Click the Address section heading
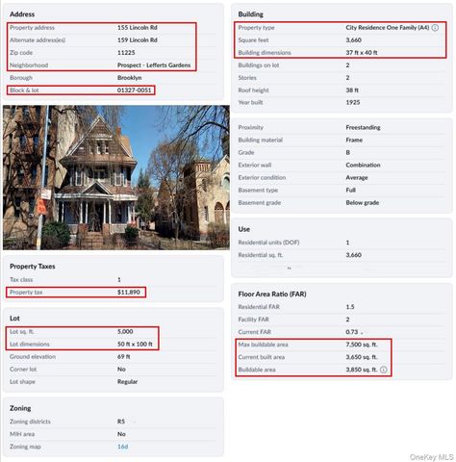The width and height of the screenshot is (456, 462). 22,14
